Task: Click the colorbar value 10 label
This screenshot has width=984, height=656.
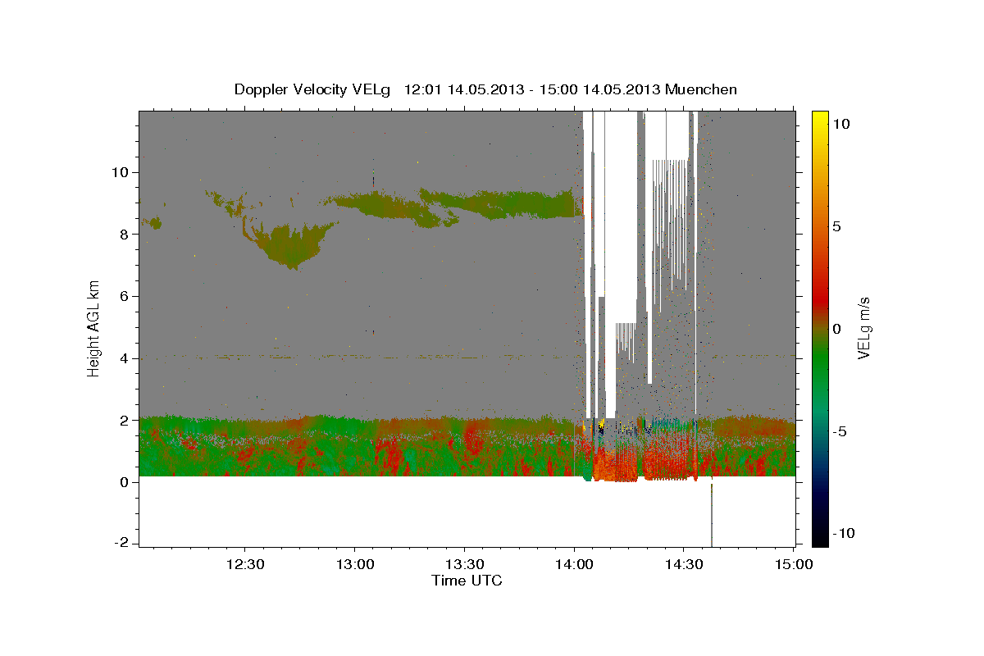Action: [x=840, y=123]
